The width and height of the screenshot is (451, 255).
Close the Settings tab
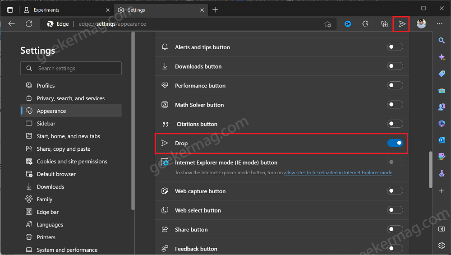pyautogui.click(x=202, y=10)
